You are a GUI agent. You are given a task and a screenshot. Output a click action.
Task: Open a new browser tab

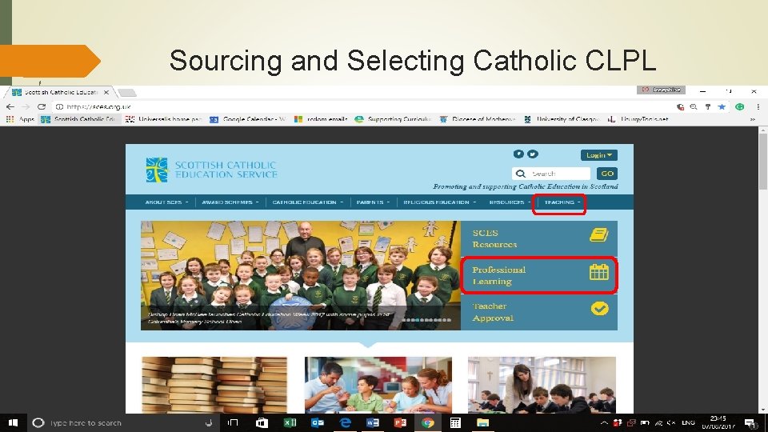(127, 92)
